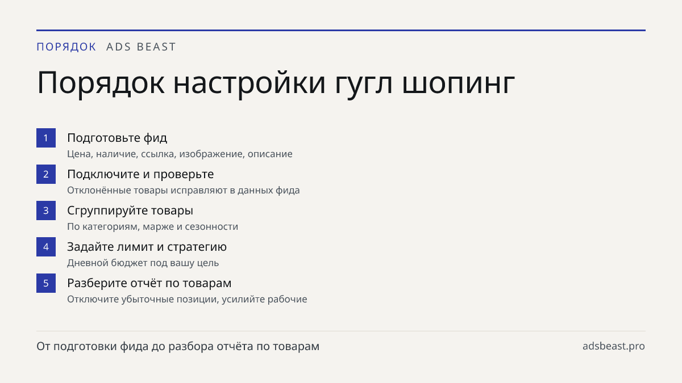Click step number 1 badge
Screen dimensions: 682x383
coord(46,138)
